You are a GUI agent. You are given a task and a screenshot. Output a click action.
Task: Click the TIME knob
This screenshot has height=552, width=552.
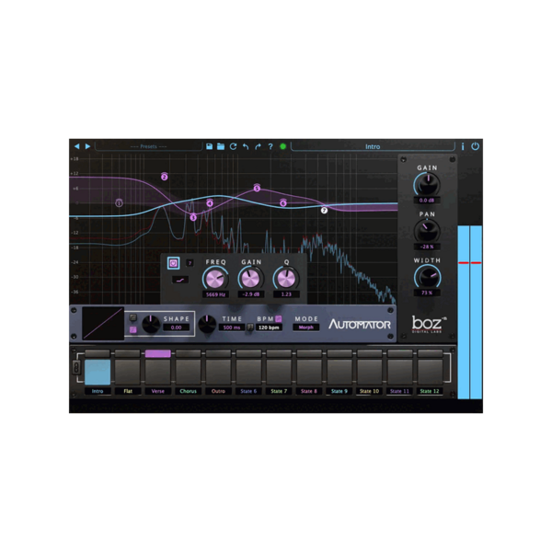click(x=207, y=324)
